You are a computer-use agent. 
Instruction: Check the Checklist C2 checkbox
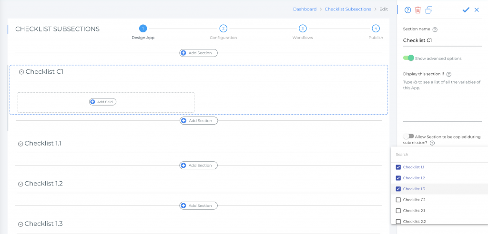(398, 200)
